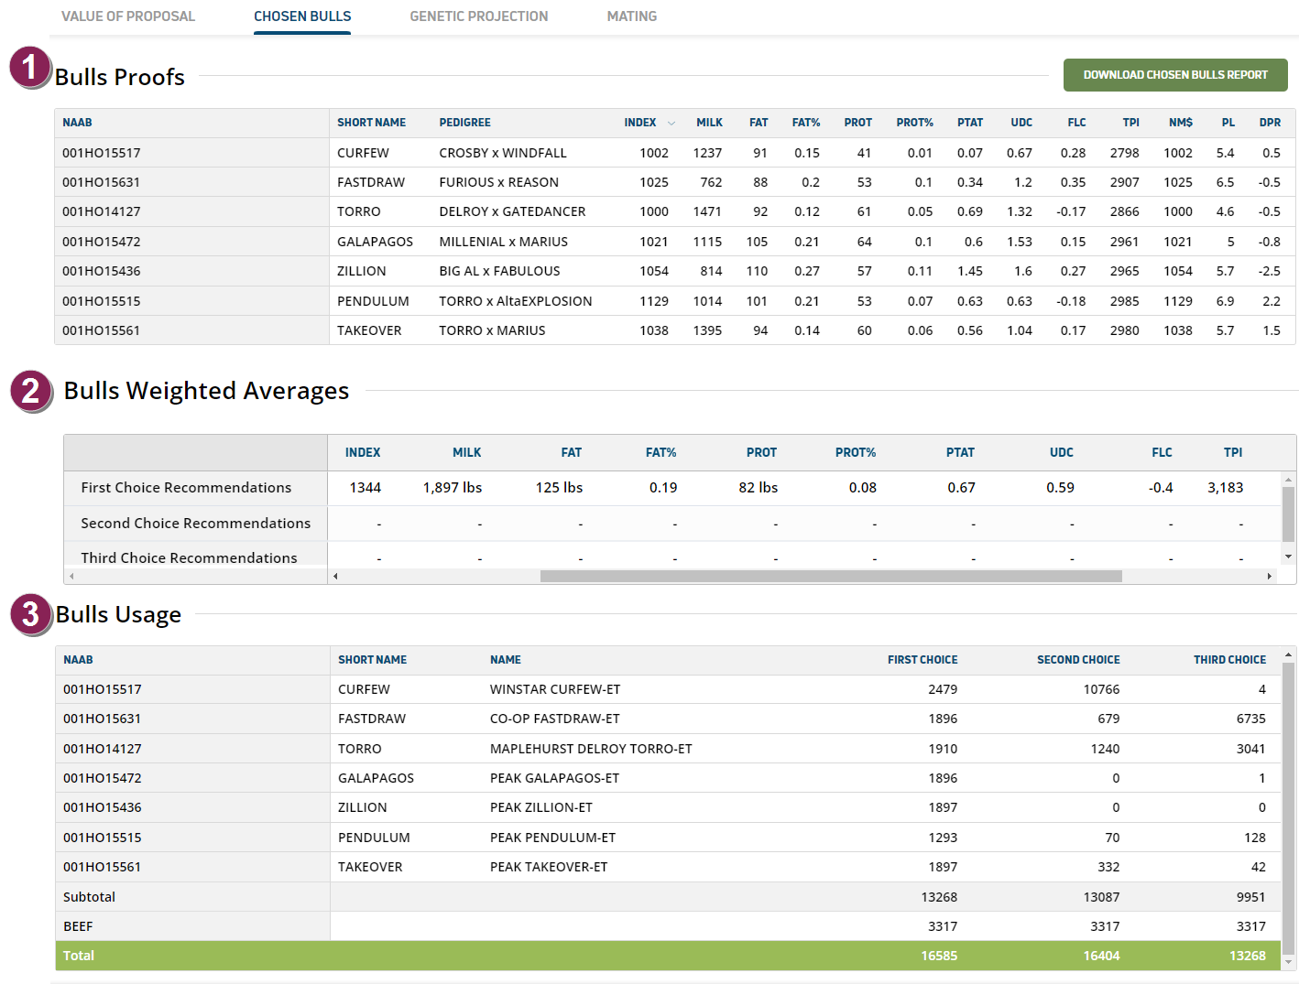Click down arrow of Weighted Averages vertical scrollbar
The height and width of the screenshot is (984, 1299).
[1288, 557]
